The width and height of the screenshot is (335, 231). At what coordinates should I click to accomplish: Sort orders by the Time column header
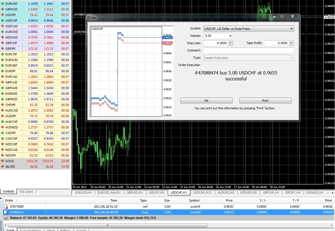pyautogui.click(x=114, y=200)
